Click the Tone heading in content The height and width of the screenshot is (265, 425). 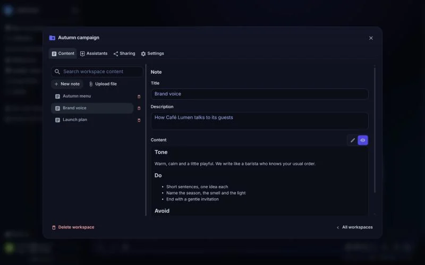(161, 152)
